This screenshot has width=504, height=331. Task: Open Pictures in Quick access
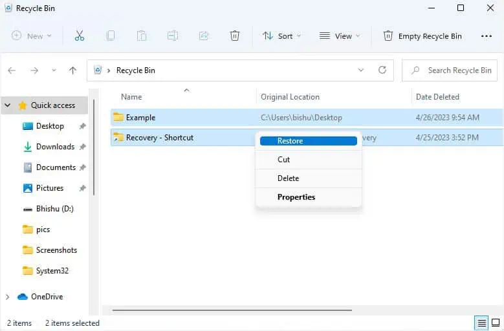[x=50, y=188]
